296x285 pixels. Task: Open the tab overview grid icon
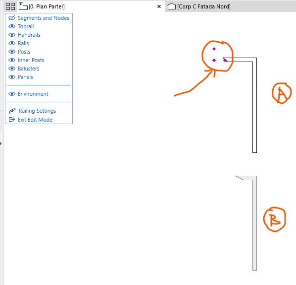(10, 6)
